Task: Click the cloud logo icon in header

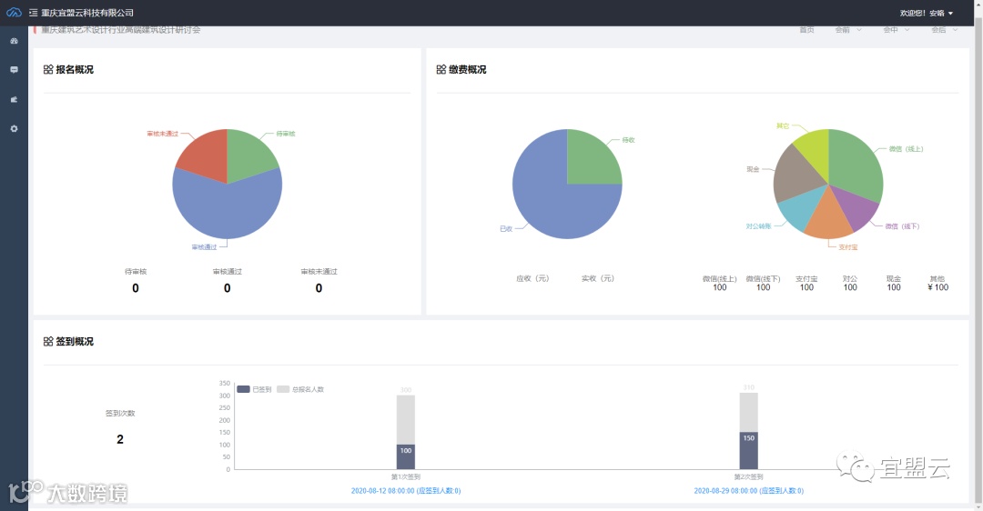Action: pos(14,13)
